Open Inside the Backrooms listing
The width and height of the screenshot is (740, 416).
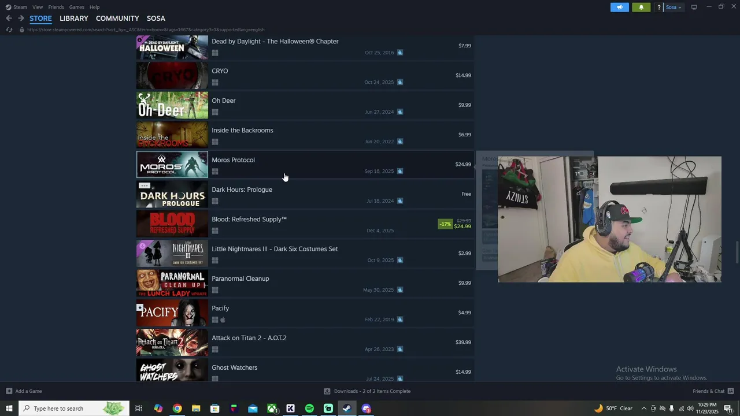pos(305,135)
